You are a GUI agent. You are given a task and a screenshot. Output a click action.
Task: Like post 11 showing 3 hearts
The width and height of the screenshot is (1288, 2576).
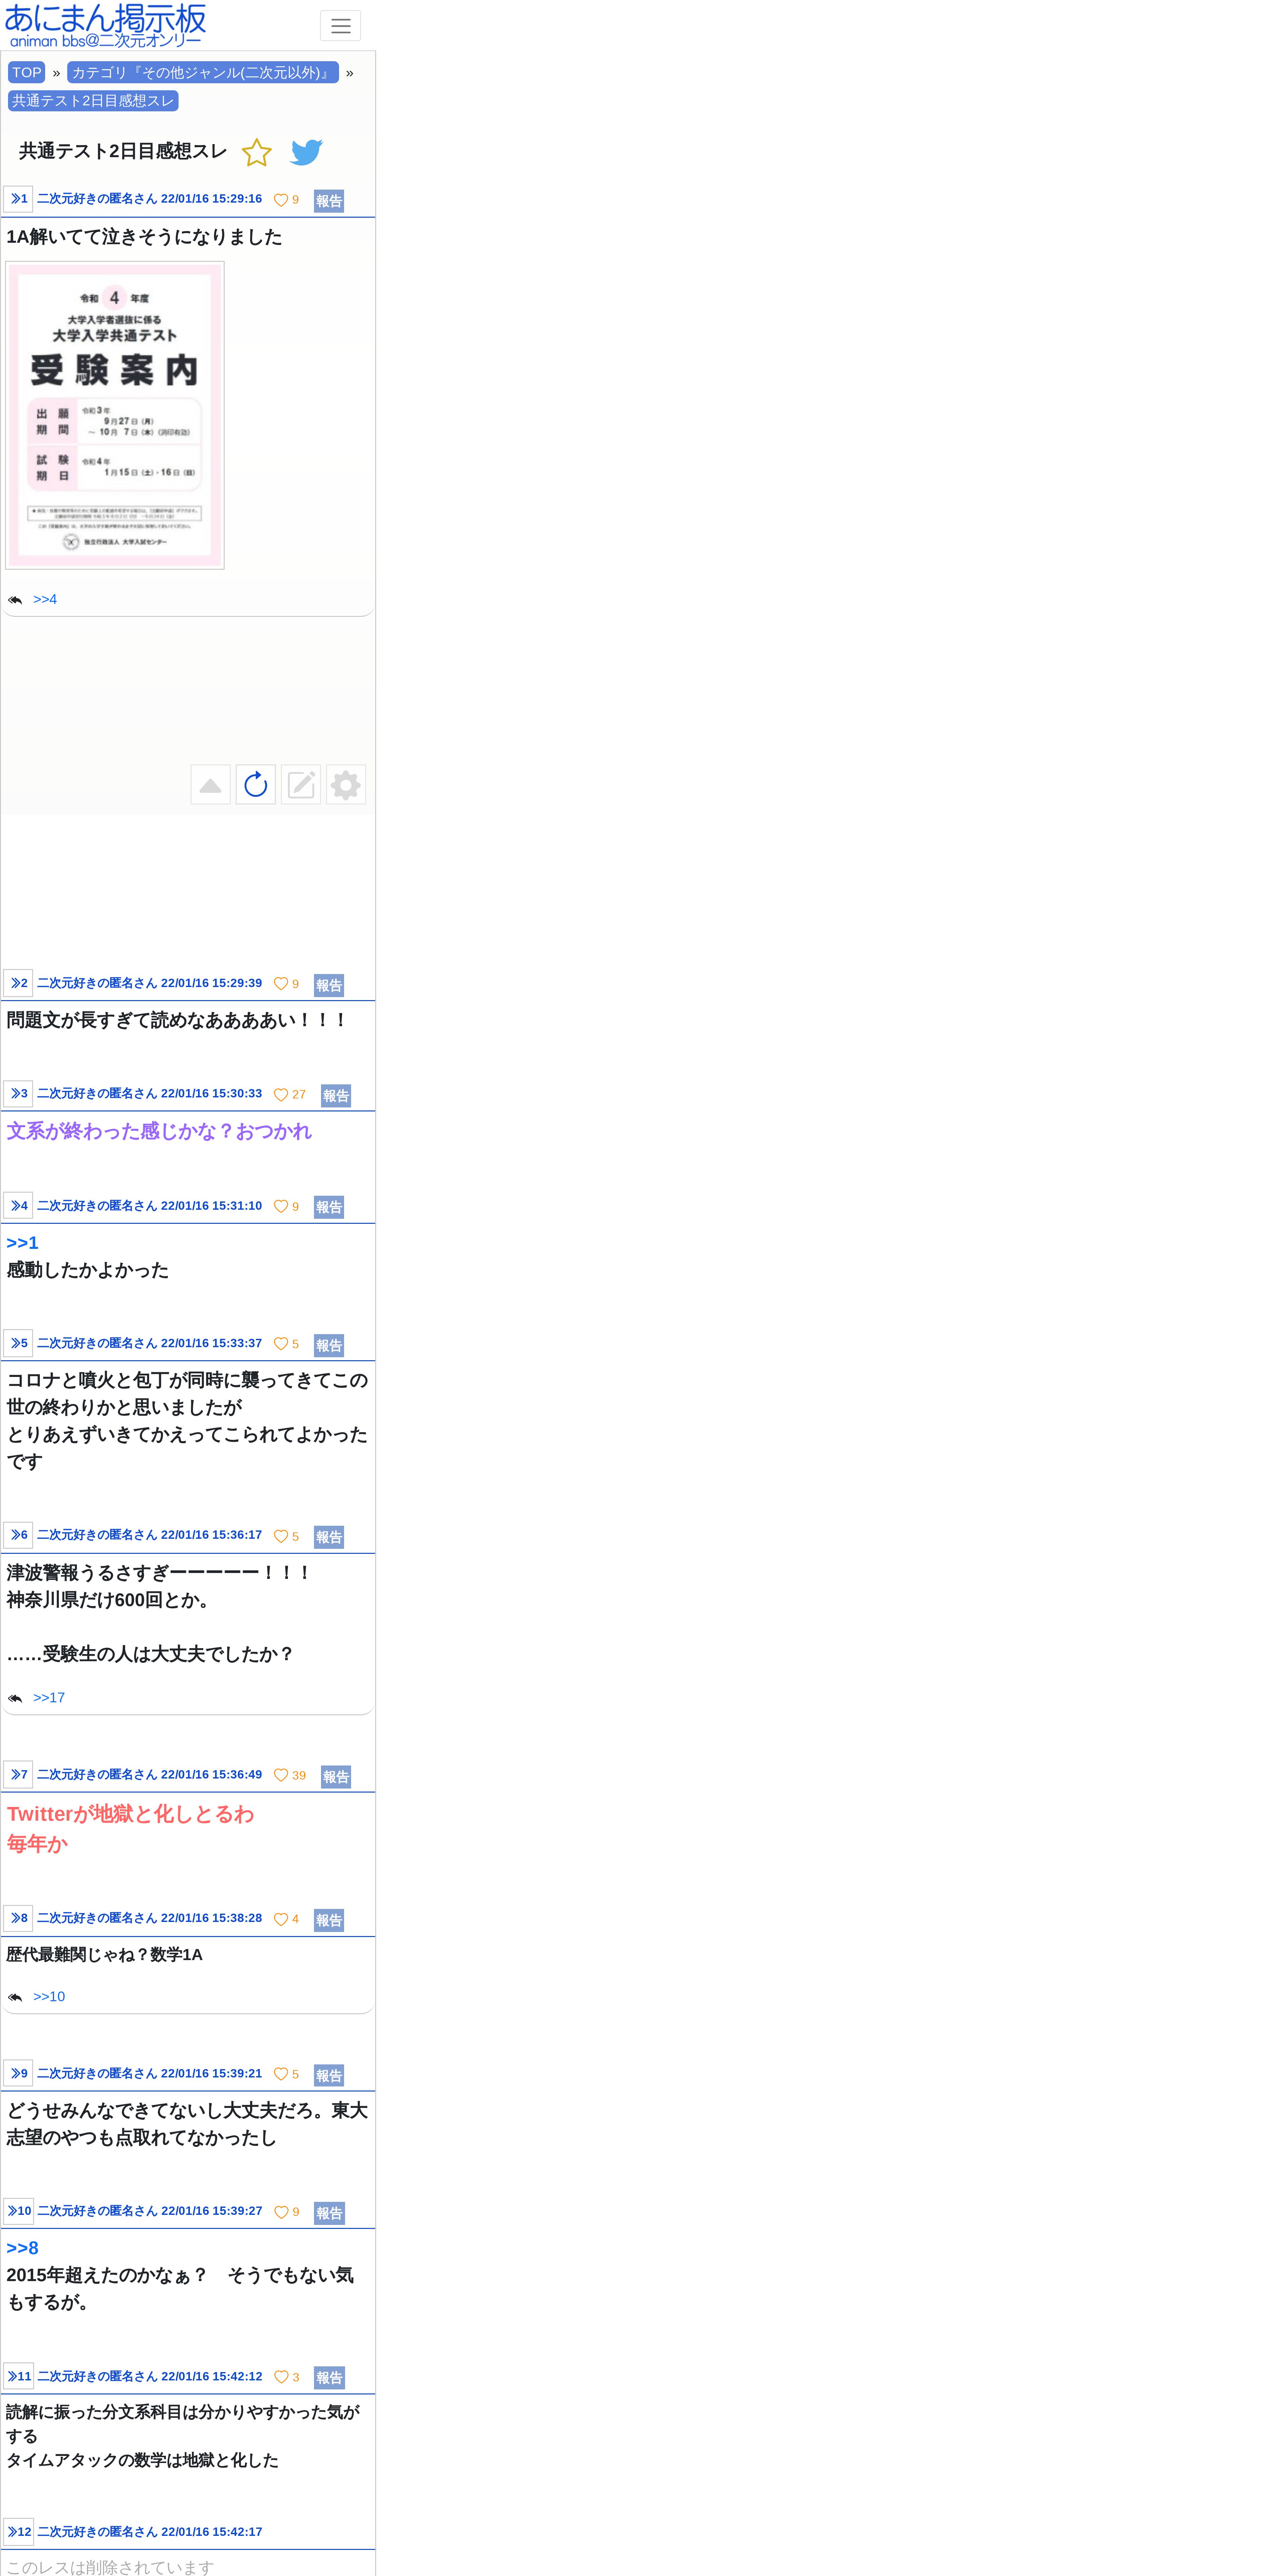(x=281, y=2377)
